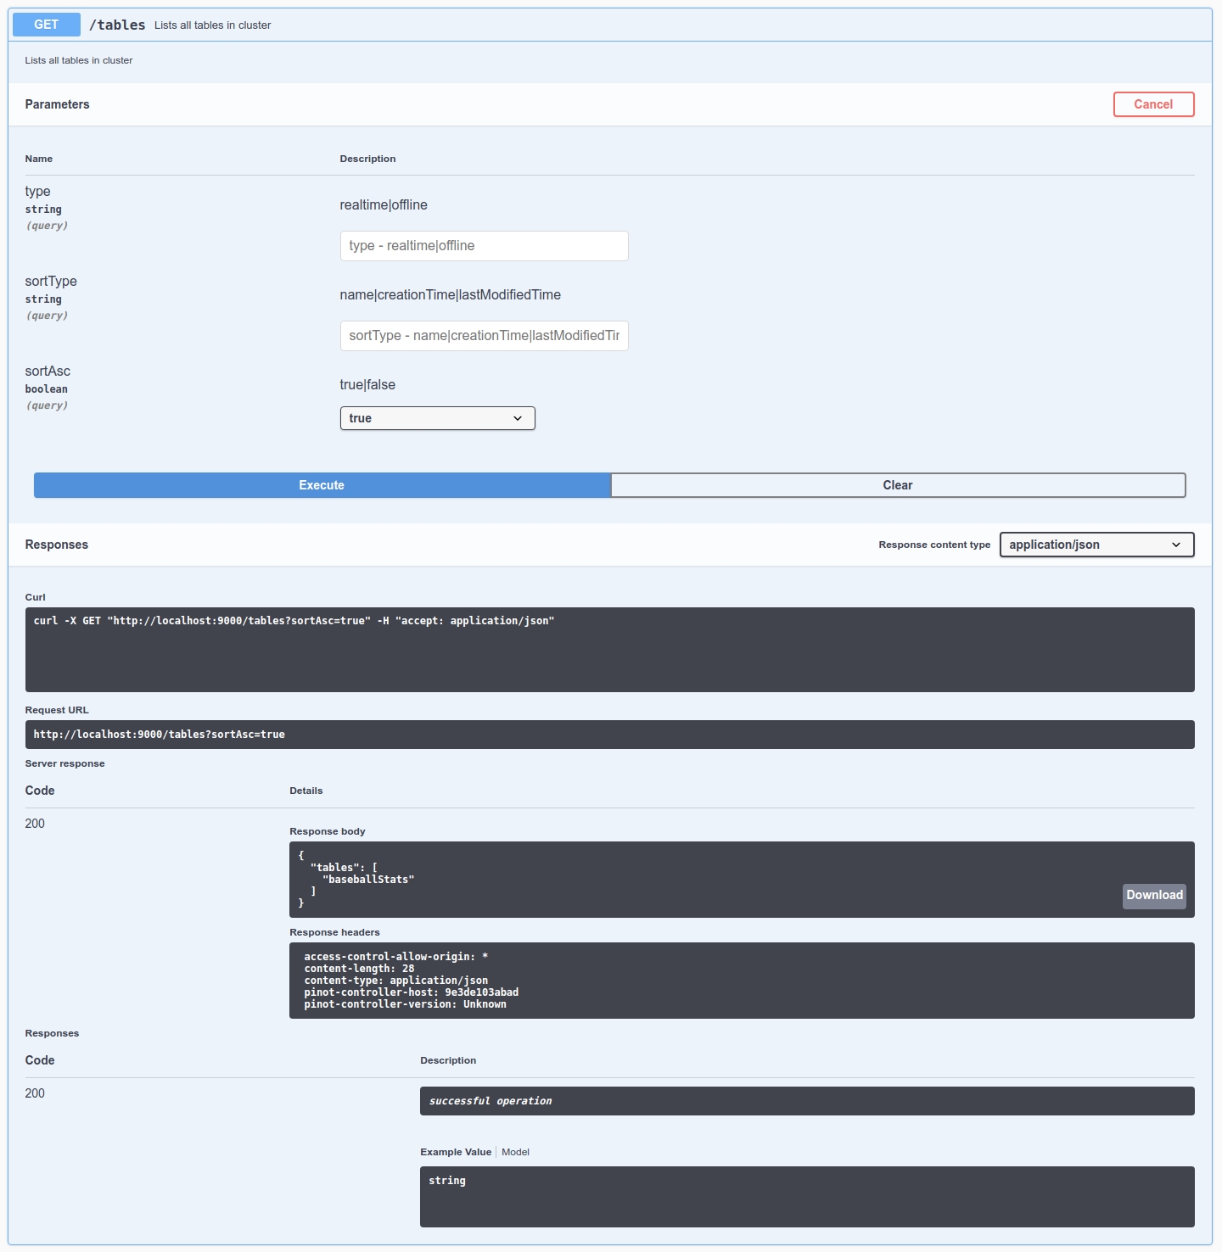Image resolution: width=1222 pixels, height=1252 pixels.
Task: Click the Cancel button in Parameters
Action: click(x=1153, y=104)
